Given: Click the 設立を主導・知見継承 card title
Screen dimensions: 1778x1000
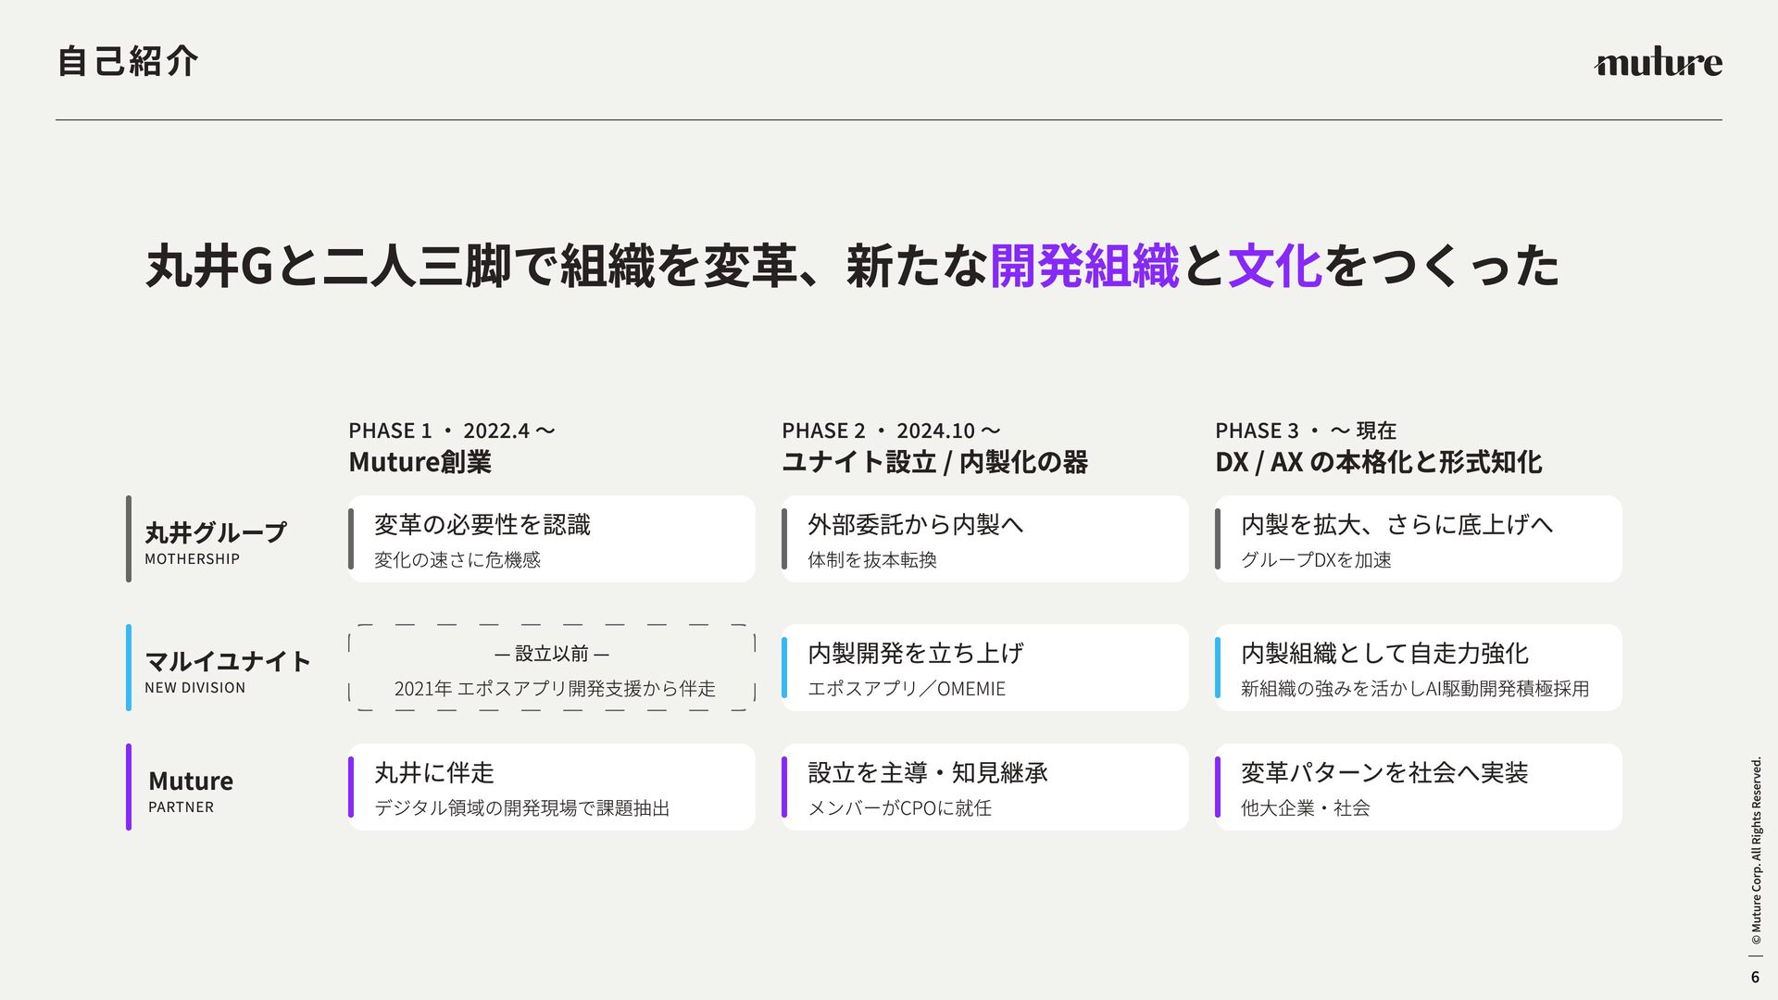Looking at the screenshot, I should (928, 773).
